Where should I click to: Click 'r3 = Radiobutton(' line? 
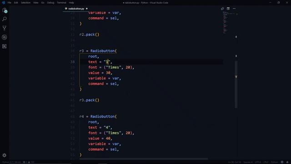[x=98, y=51]
